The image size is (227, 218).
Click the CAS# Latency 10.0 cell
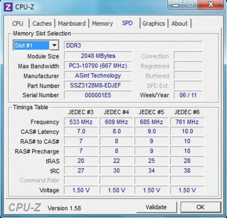coord(187,132)
